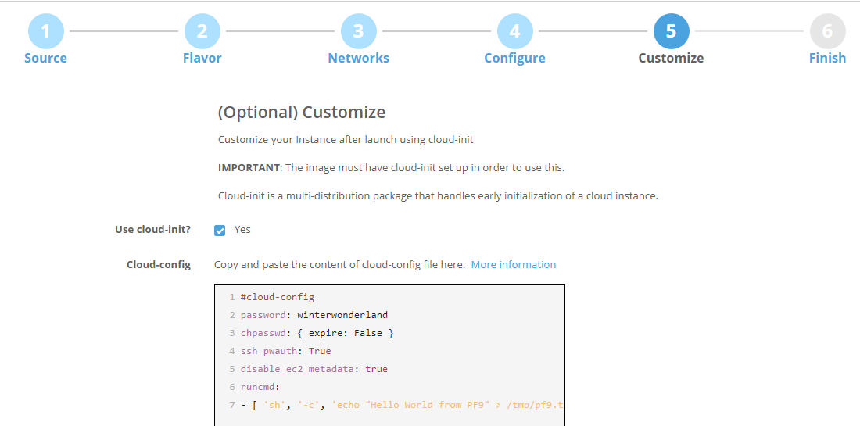Image resolution: width=860 pixels, height=426 pixels.
Task: Uncheck the Use cloud-init checkbox
Action: pyautogui.click(x=220, y=231)
